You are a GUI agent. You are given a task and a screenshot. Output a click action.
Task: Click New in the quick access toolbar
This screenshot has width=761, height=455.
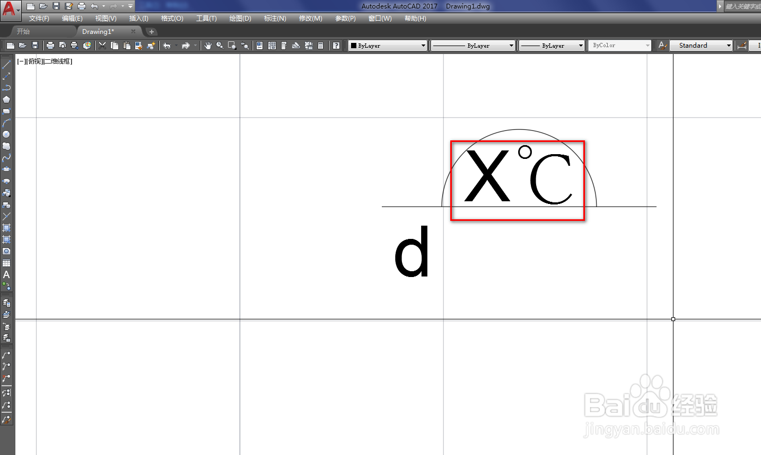point(31,6)
